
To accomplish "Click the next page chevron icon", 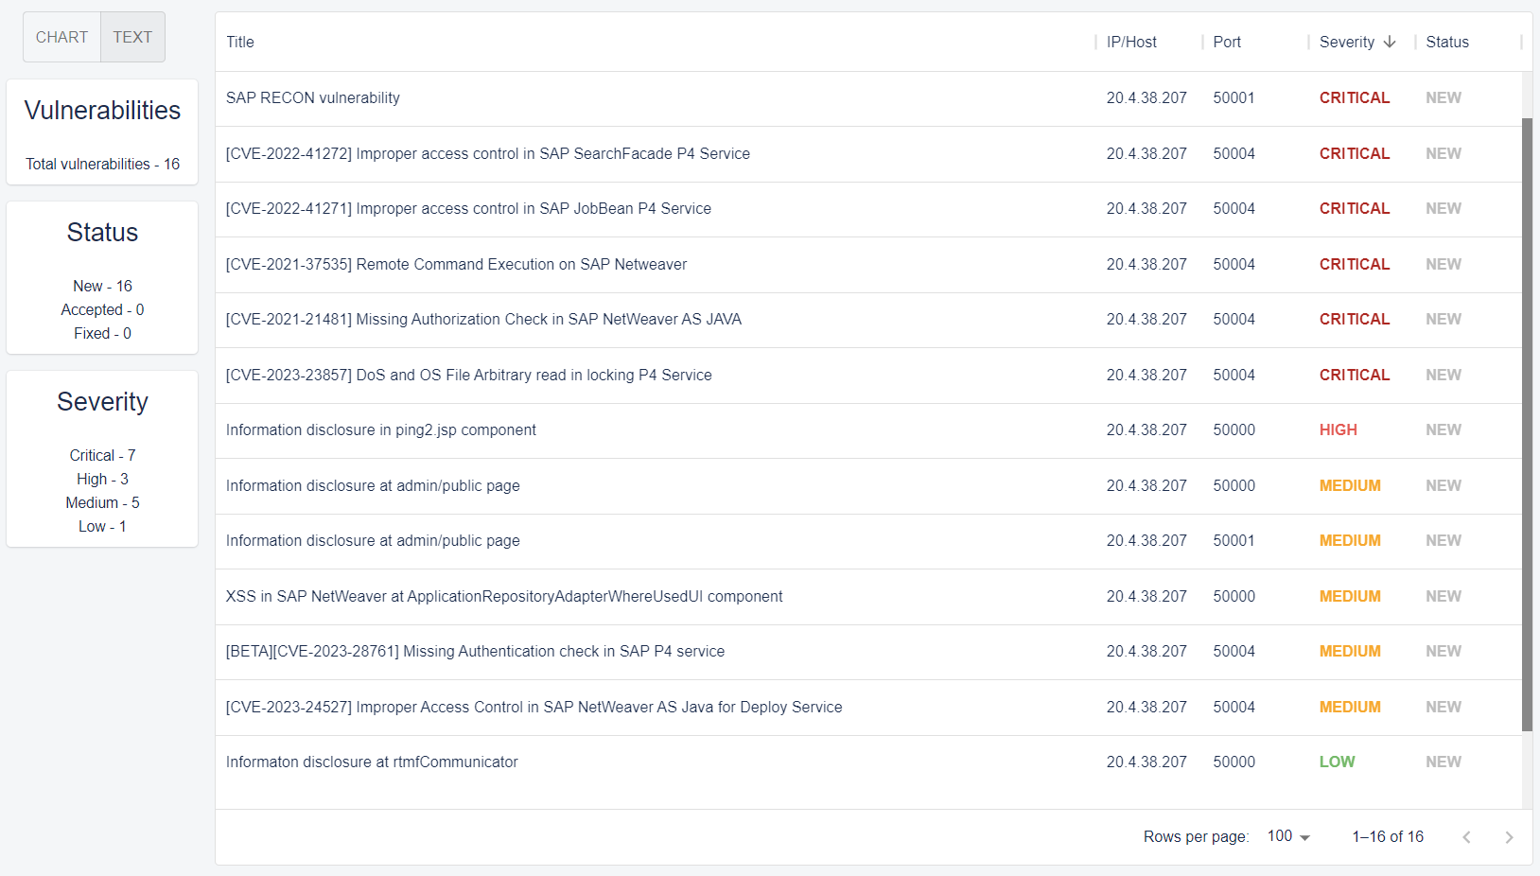I will coord(1510,836).
